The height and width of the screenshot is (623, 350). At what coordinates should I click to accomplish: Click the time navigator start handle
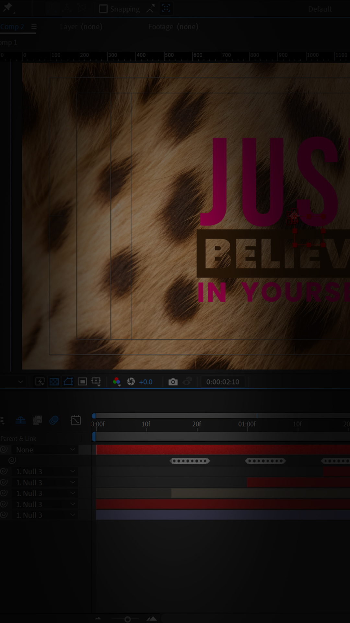point(94,416)
